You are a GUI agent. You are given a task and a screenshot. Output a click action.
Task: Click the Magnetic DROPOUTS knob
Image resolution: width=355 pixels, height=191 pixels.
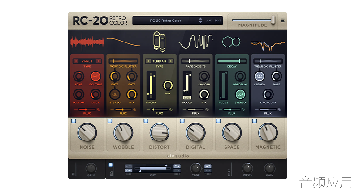point(268,94)
